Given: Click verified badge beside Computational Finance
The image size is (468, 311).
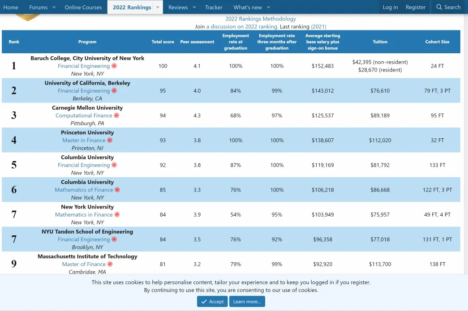Looking at the screenshot, I should click(x=116, y=115).
